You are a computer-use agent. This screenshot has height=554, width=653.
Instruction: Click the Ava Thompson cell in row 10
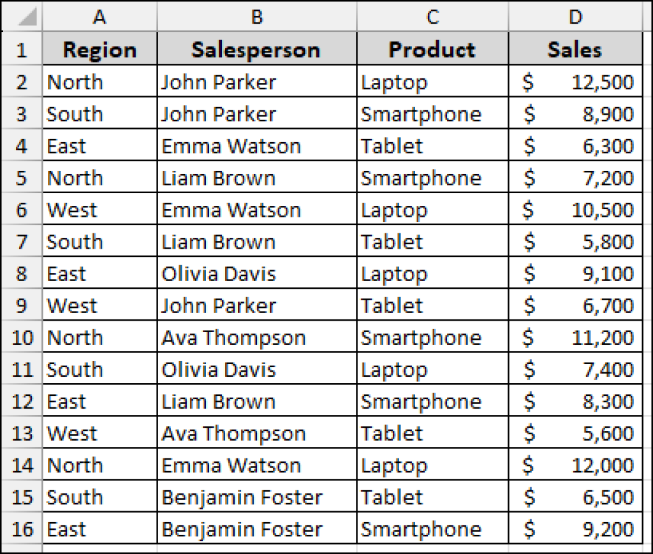coord(256,337)
